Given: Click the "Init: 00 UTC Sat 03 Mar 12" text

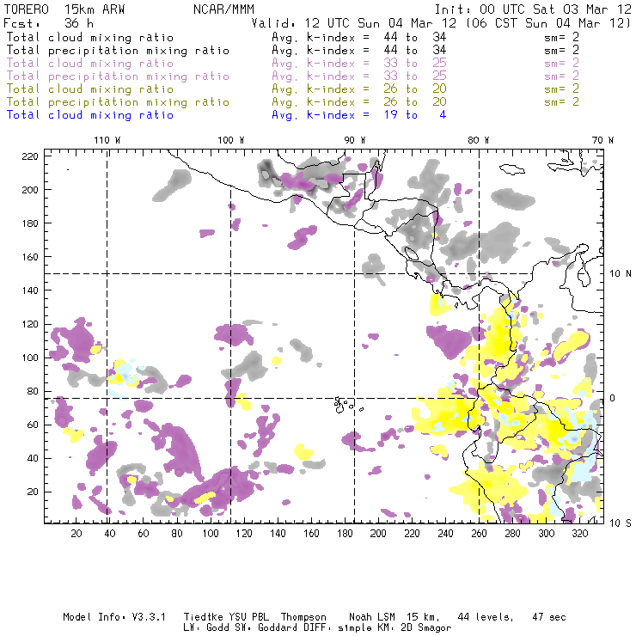Looking at the screenshot, I should (x=533, y=9).
